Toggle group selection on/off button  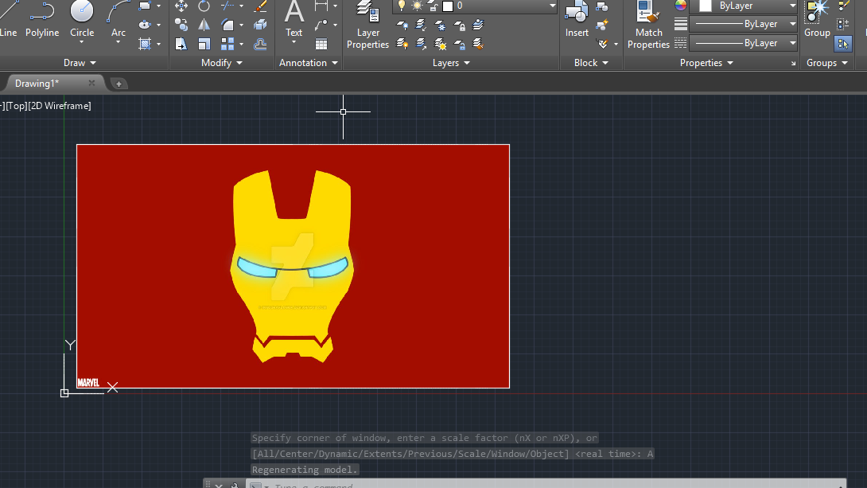(x=843, y=44)
